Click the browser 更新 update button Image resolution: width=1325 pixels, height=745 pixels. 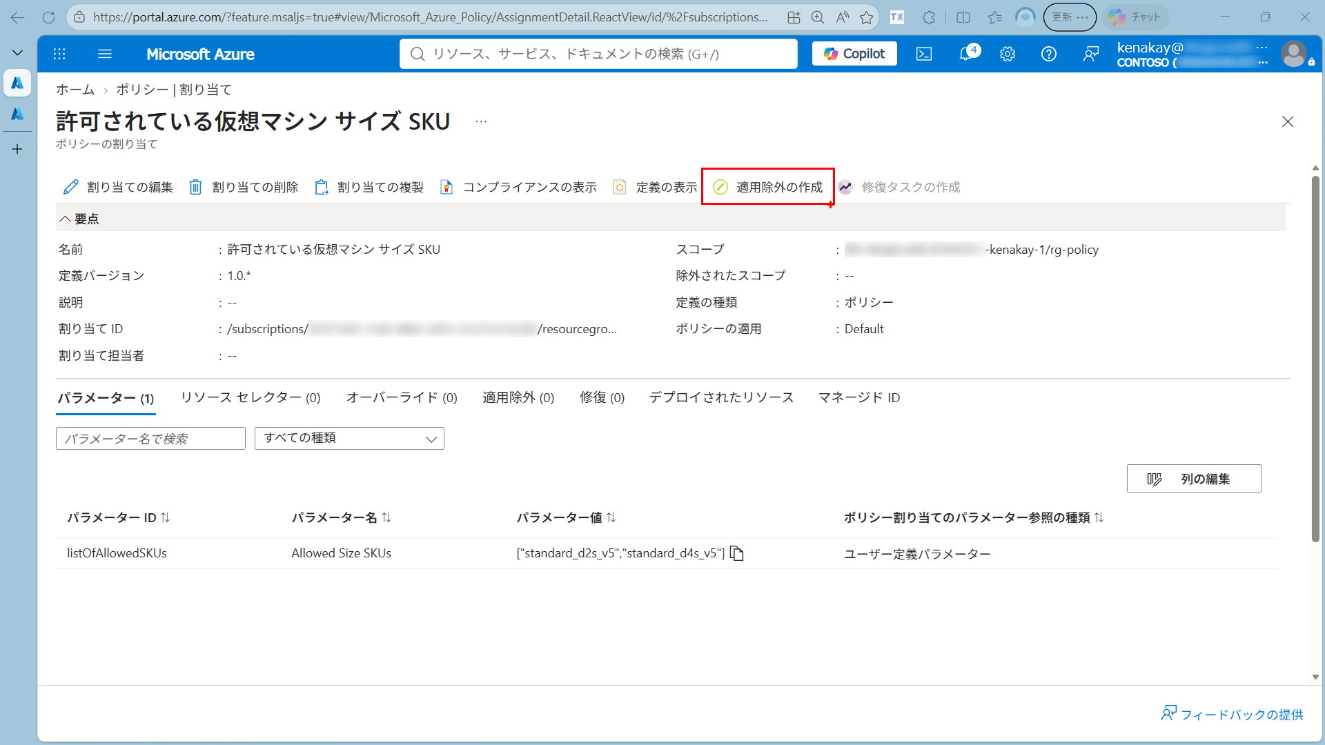(x=1070, y=17)
